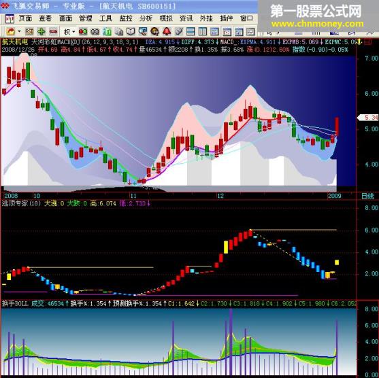Click the 天河彩虹MACDKDJ indicator name
The width and height of the screenshot is (379, 378).
point(56,42)
